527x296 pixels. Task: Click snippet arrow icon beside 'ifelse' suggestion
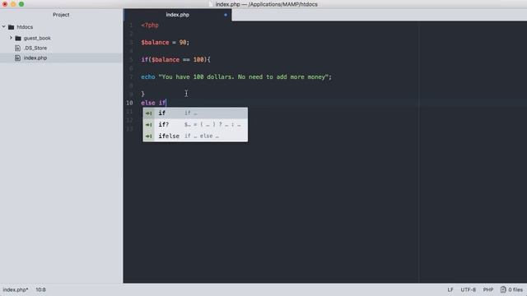click(148, 136)
